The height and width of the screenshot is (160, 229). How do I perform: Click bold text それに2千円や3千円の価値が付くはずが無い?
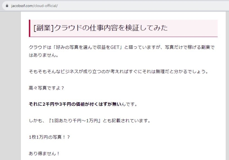point(75,104)
